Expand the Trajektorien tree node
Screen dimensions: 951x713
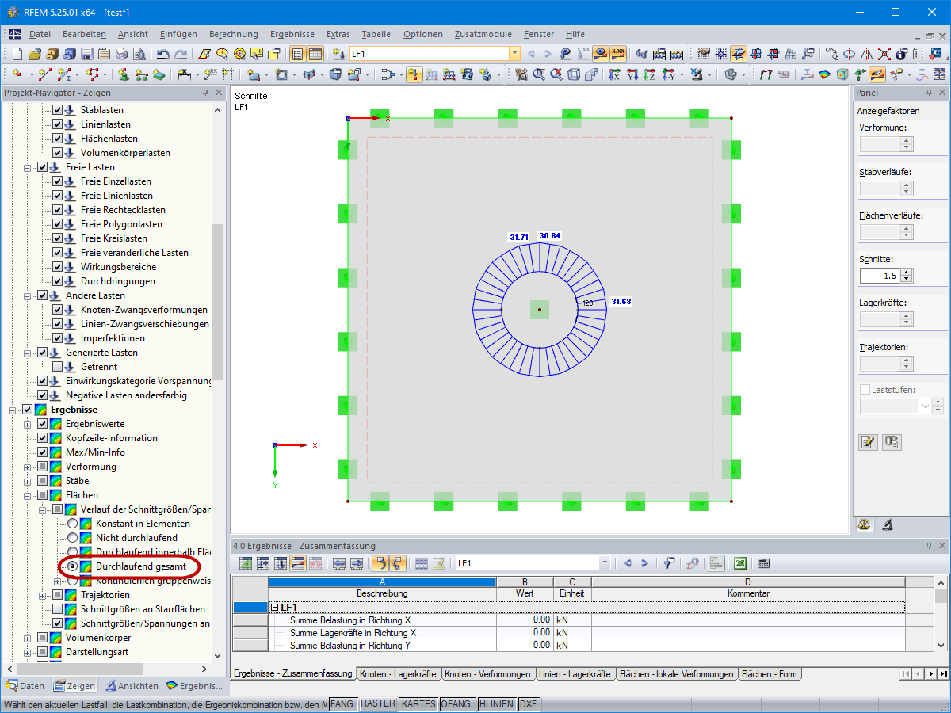pyautogui.click(x=43, y=595)
